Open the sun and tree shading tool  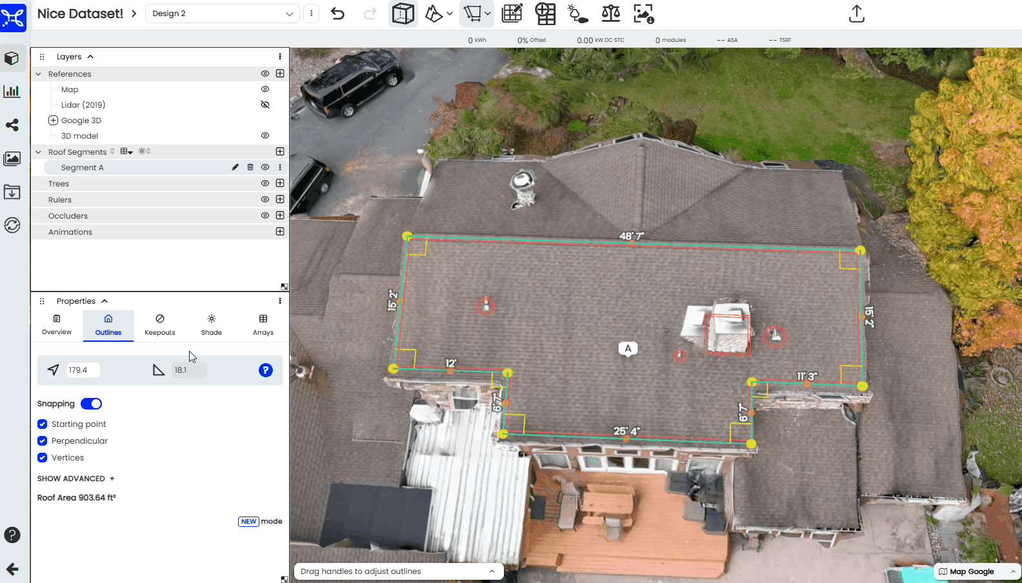(x=577, y=14)
